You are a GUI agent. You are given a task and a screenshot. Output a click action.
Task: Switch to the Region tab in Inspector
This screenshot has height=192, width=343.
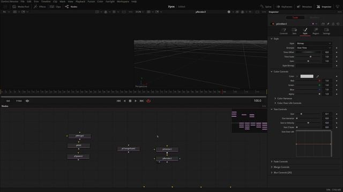pyautogui.click(x=316, y=31)
